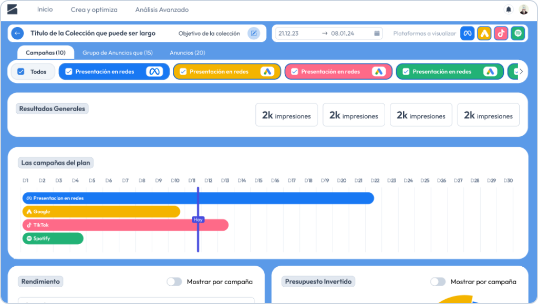Screen dimensions: 538x304
Task: Uncheck the Todos checkbox
Action: click(x=21, y=72)
